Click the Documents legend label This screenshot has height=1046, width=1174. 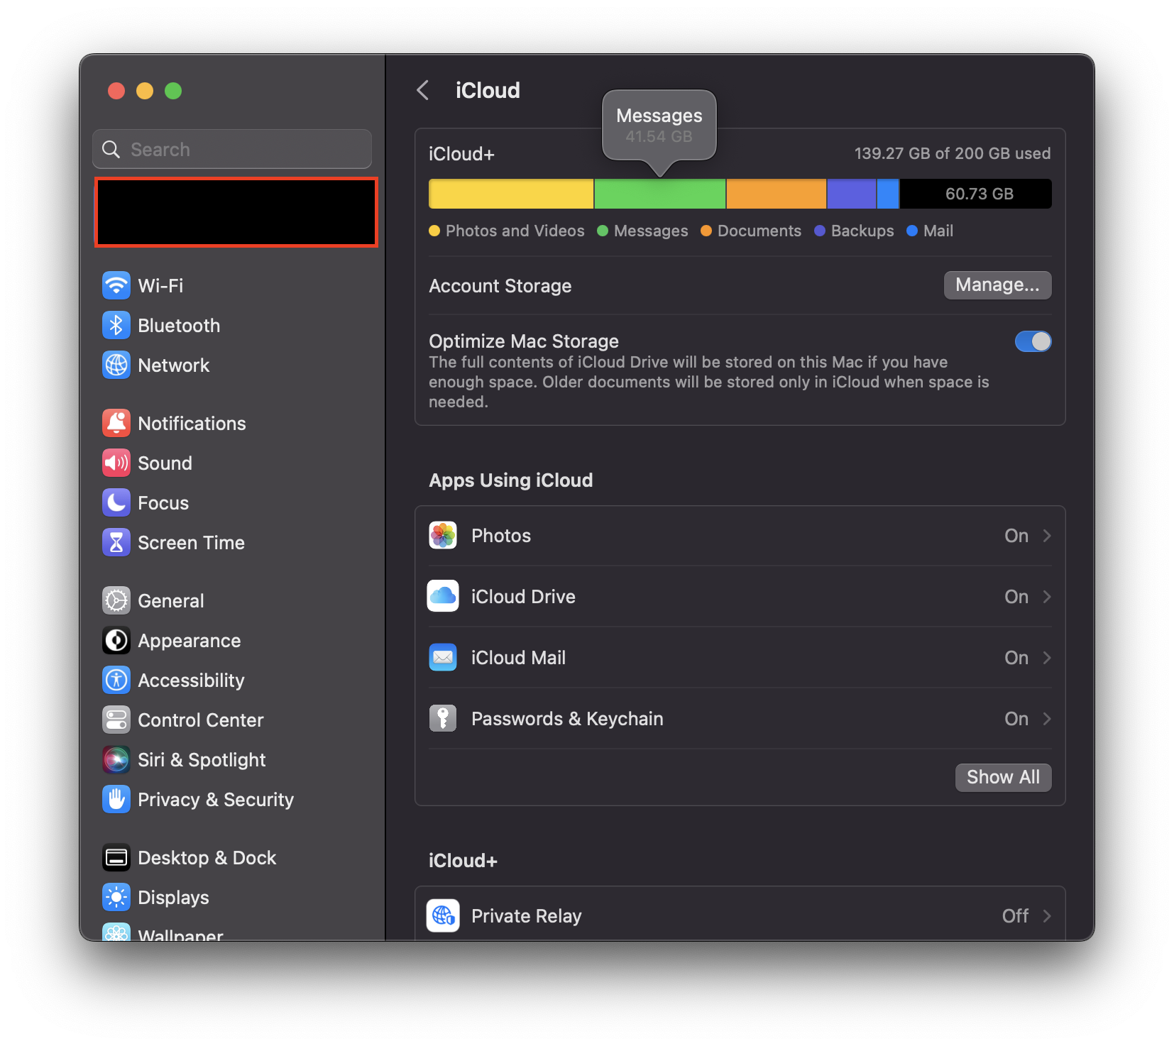coord(759,231)
